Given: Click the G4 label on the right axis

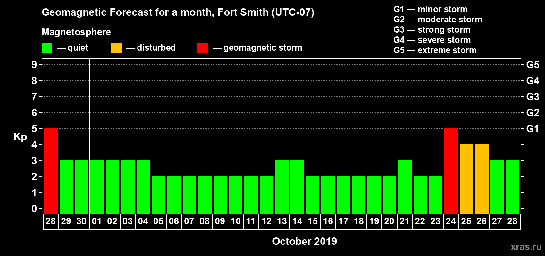Looking at the screenshot, I should click(533, 81).
